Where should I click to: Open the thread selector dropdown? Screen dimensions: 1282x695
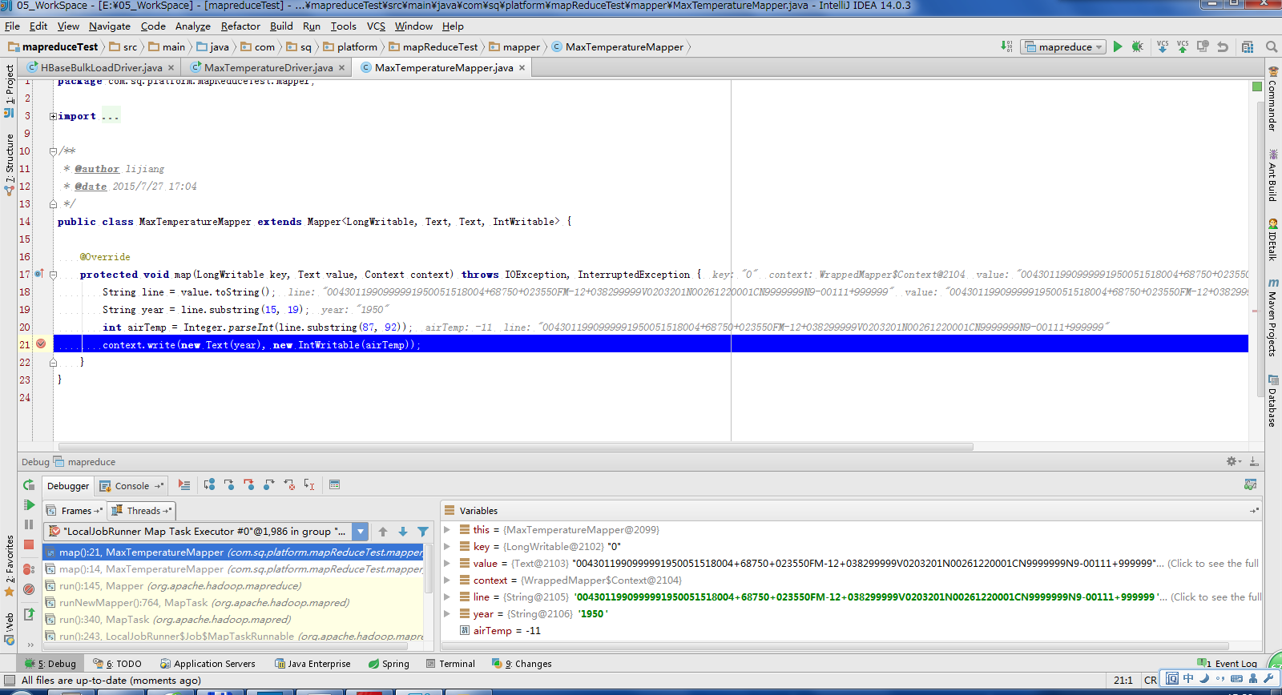point(361,532)
